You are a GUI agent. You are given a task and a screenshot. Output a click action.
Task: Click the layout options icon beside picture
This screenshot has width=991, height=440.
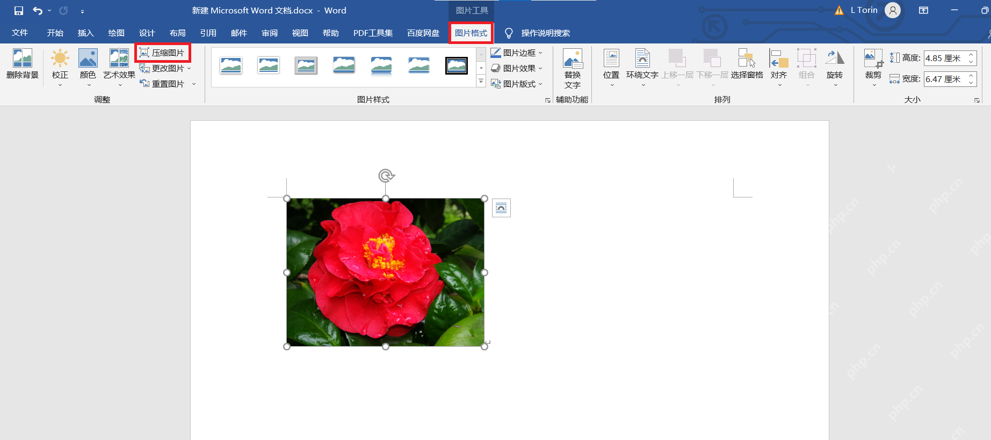(501, 208)
